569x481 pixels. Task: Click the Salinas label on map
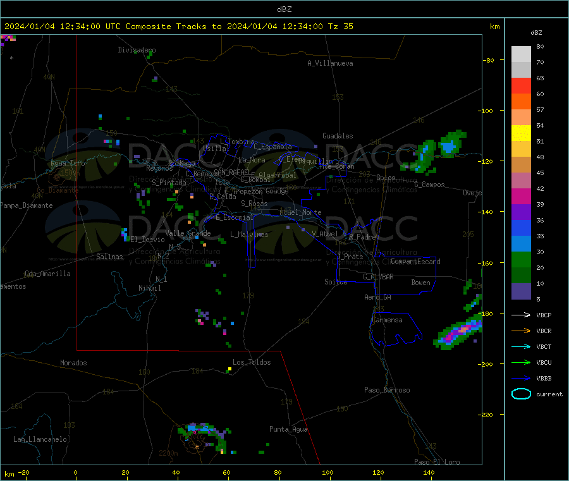point(109,257)
